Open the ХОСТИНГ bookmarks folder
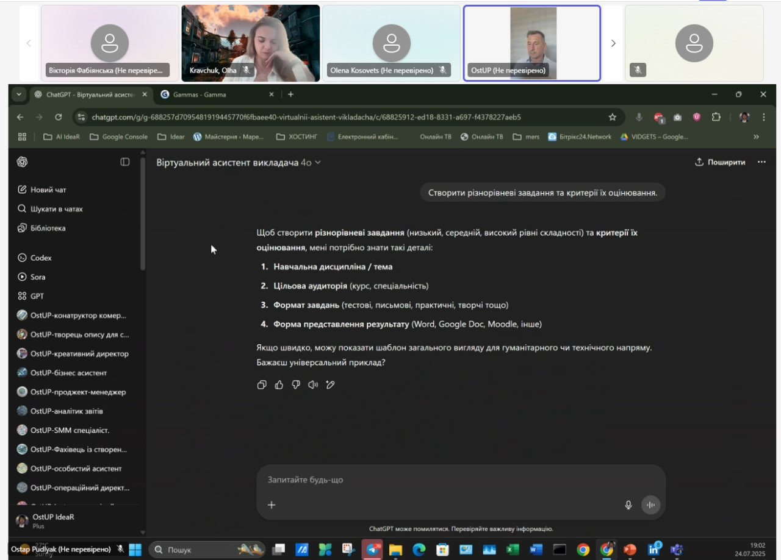This screenshot has width=781, height=560. 298,136
